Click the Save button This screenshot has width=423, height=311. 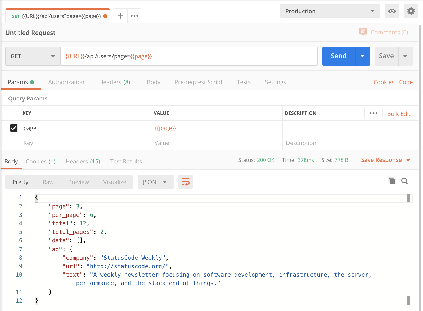(386, 56)
